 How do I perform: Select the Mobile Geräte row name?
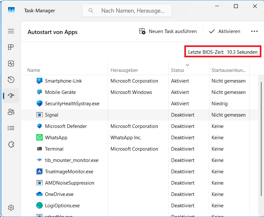(x=60, y=92)
